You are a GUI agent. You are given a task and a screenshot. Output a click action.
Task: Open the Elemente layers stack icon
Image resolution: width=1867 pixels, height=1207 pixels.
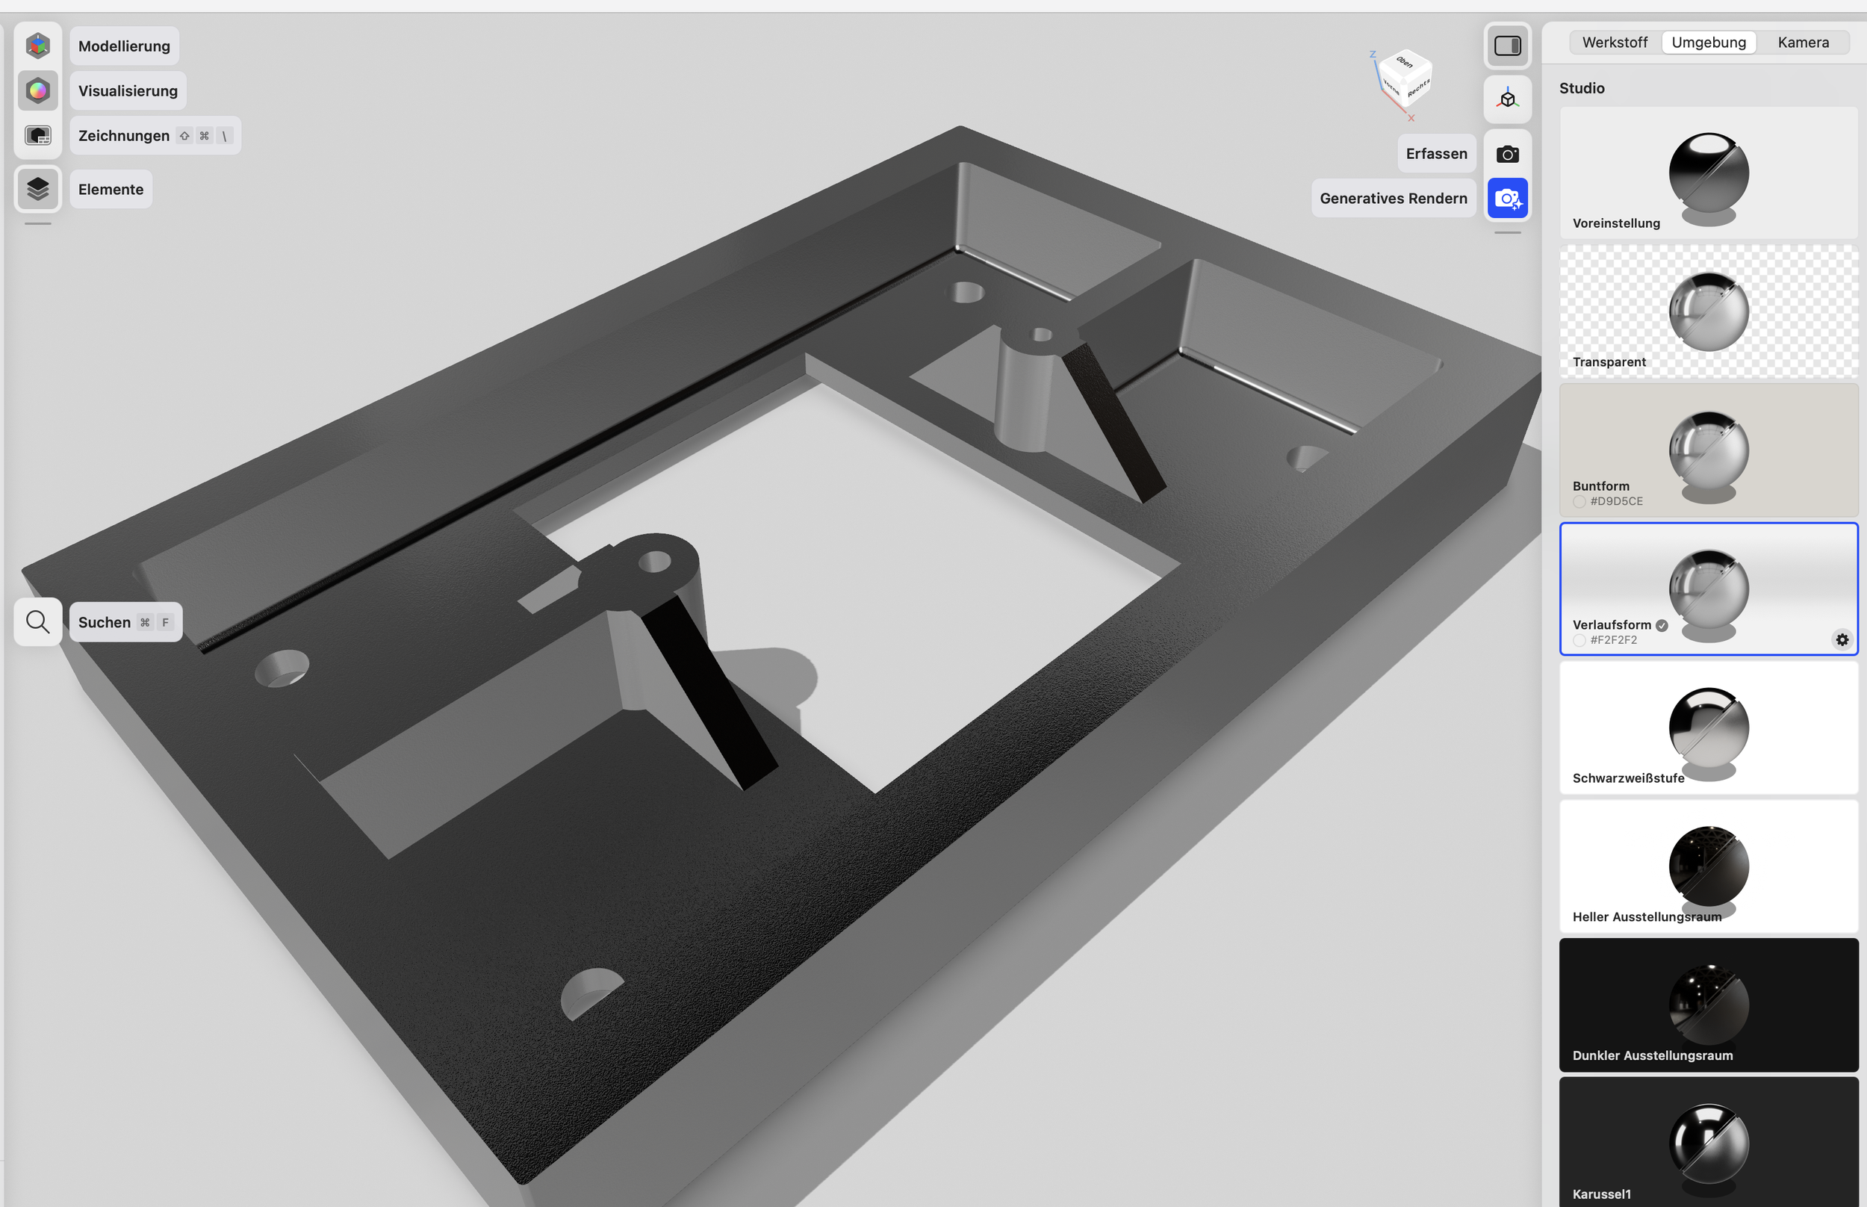coord(37,189)
